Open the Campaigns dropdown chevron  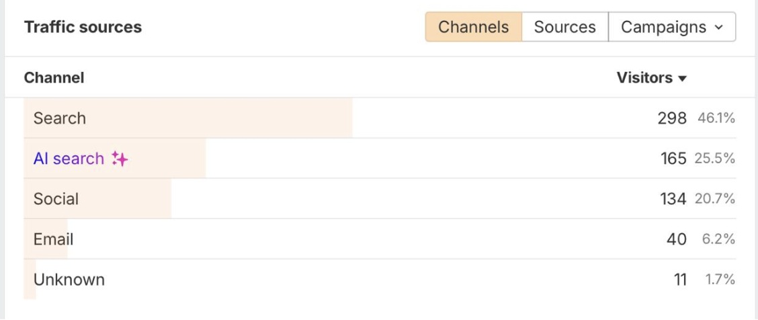(719, 28)
